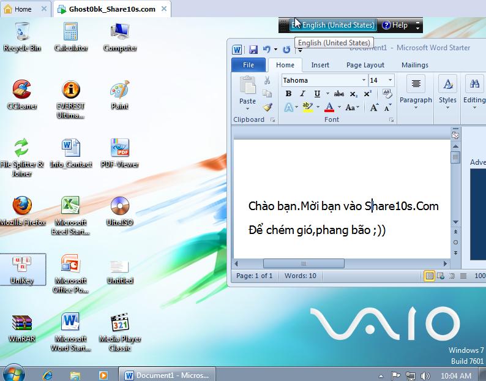Open the highlight color dropdown arrow
This screenshot has height=381, width=486.
click(318, 107)
